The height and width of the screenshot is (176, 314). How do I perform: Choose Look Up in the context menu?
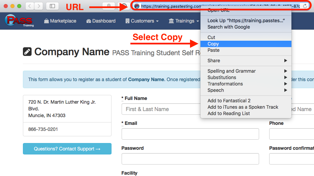click(x=246, y=21)
